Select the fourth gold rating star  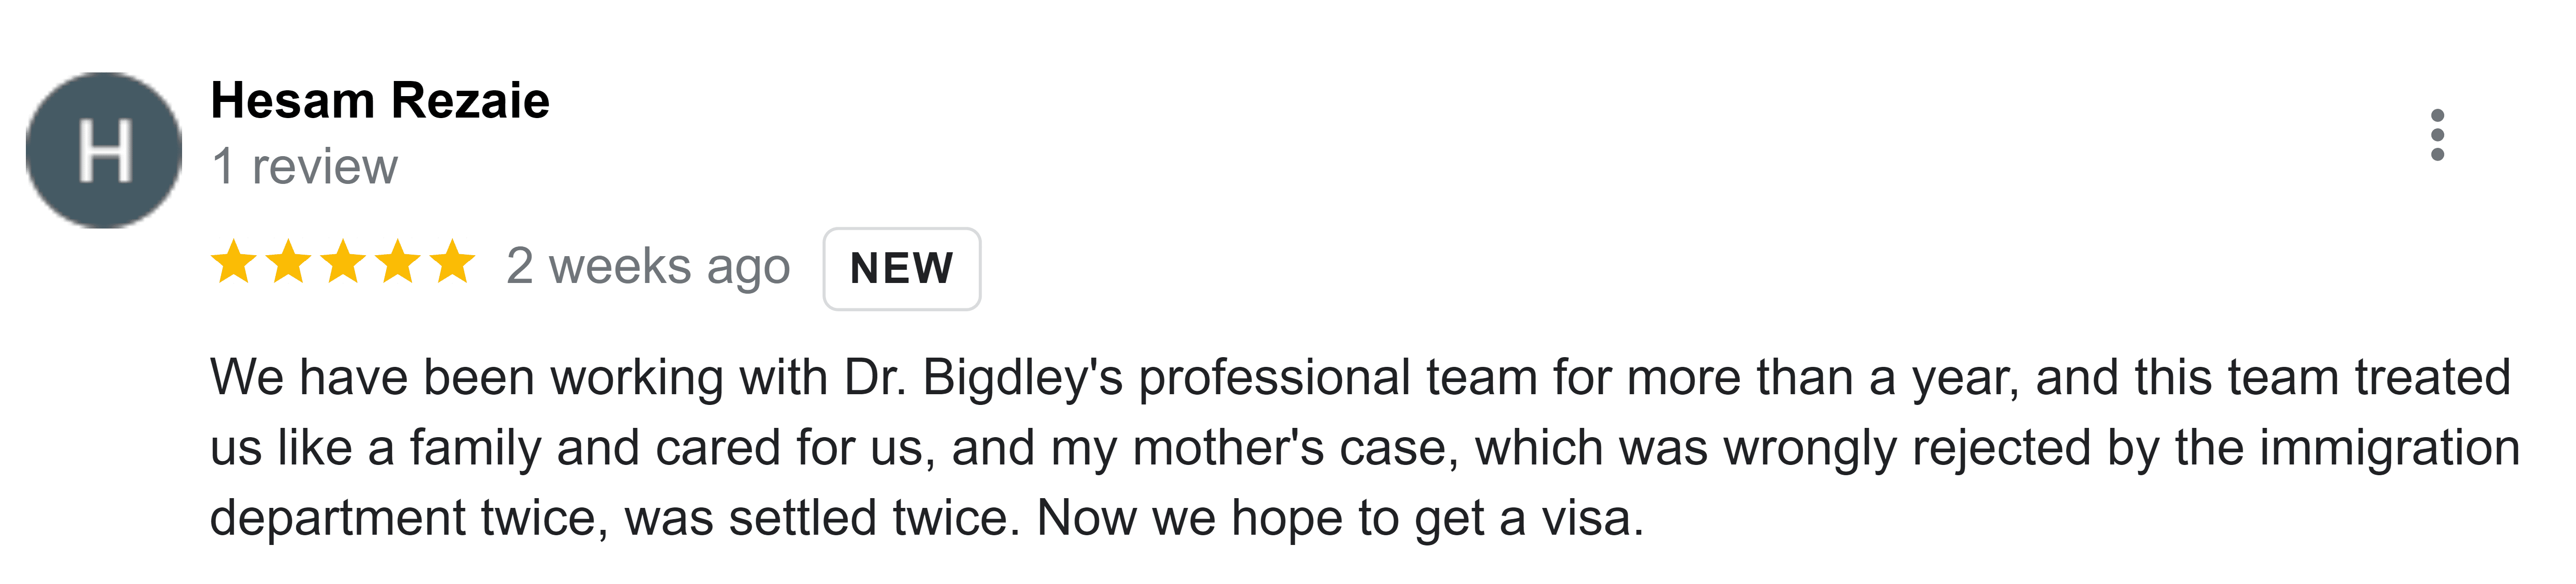pos(399,262)
